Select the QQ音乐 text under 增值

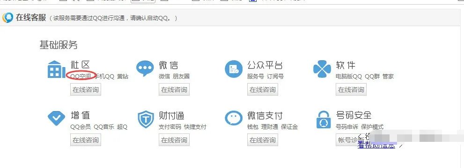pos(104,127)
